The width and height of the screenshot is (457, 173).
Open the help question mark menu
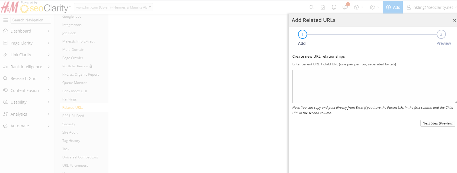(356, 7)
